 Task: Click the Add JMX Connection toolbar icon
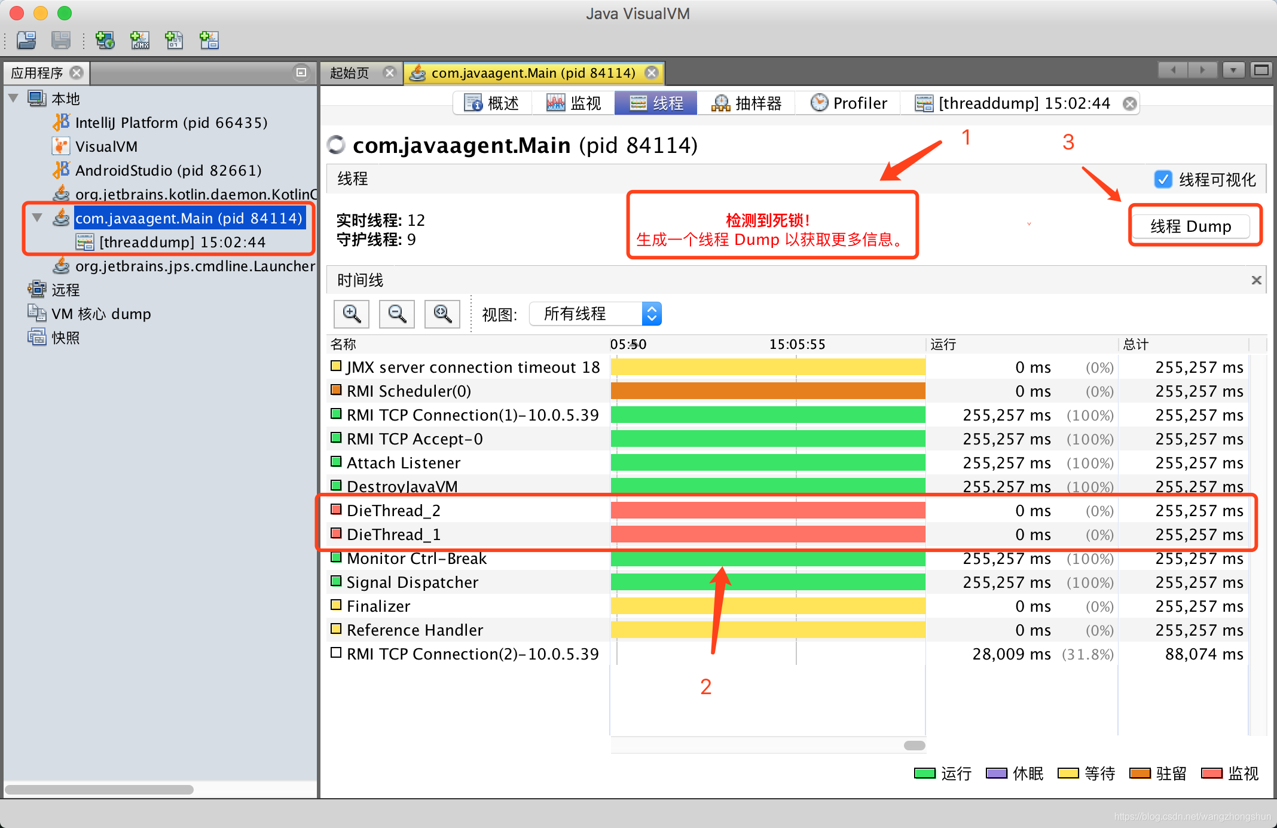(140, 40)
